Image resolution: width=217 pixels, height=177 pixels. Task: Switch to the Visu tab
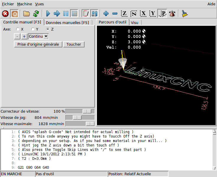coord(136,23)
